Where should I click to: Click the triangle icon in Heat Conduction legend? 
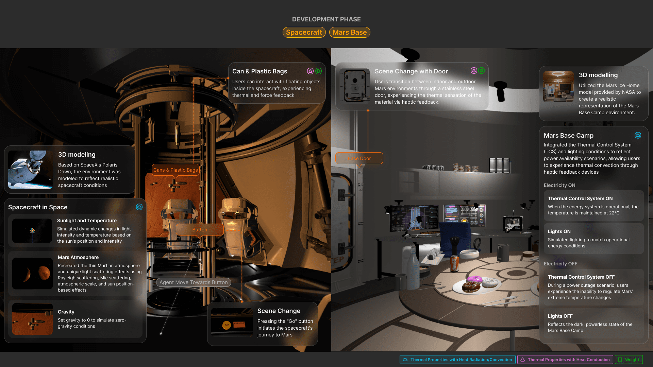tap(522, 360)
